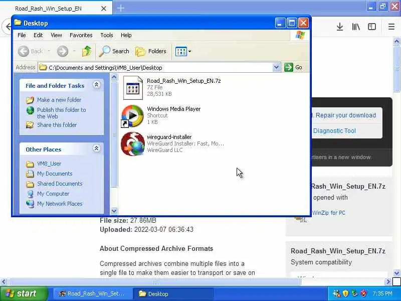Screen dimensions: 401x301
Task: Expand the Back history dropdown arrow
Action: tap(49, 51)
